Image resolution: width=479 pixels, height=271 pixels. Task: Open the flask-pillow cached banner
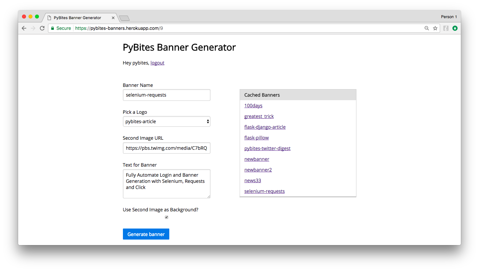point(257,137)
